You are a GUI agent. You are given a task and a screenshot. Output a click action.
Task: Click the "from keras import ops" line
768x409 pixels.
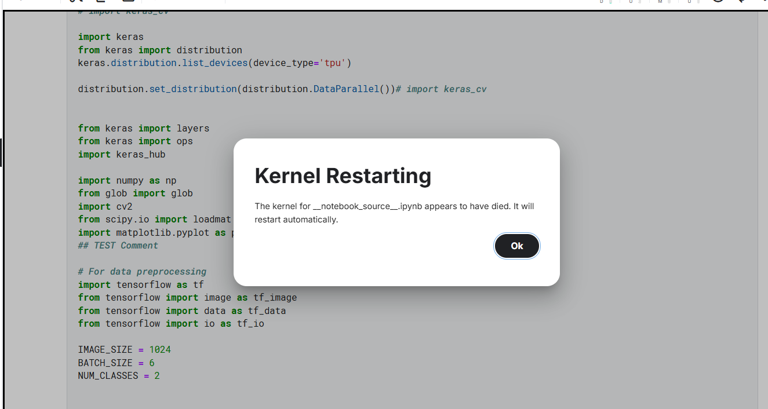[136, 141]
